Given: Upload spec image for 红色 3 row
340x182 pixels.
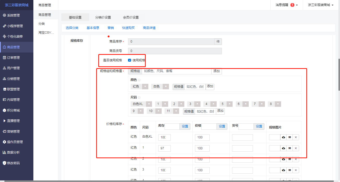Looking at the screenshot, I should (283, 170).
